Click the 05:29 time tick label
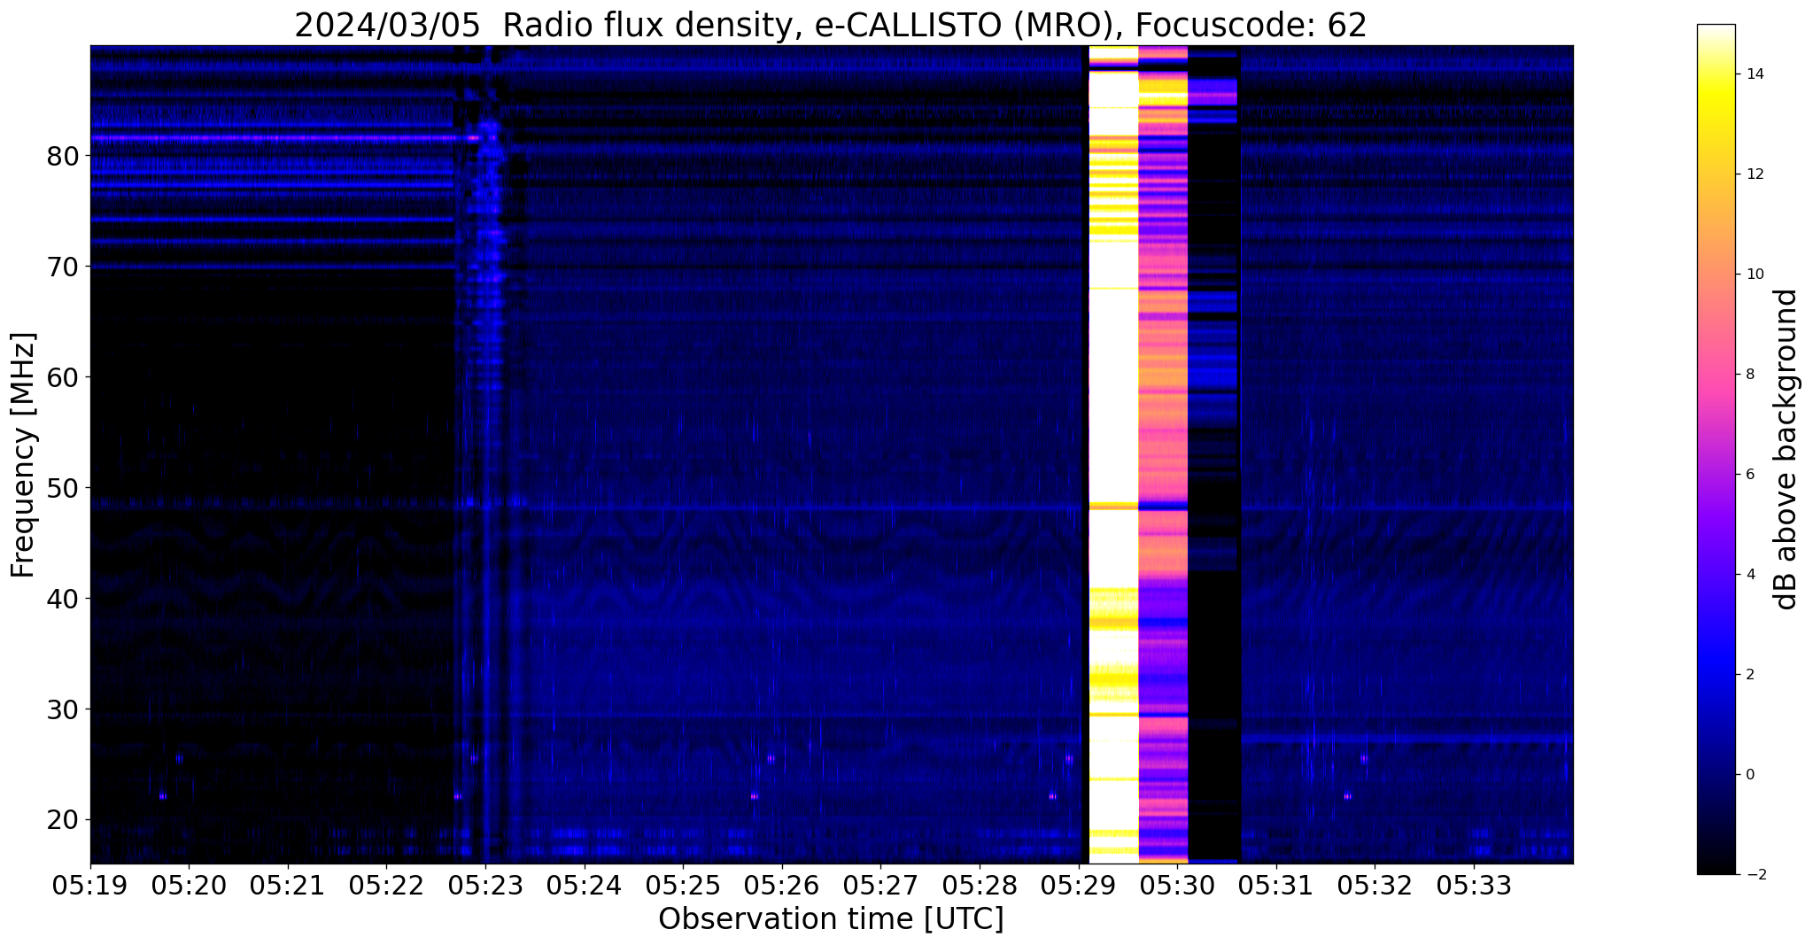Viewport: 1813px width, 945px height. coord(1079,885)
